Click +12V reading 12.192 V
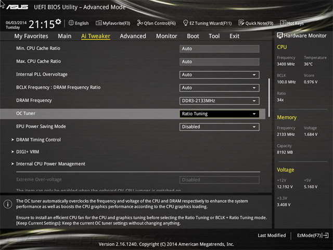 285,187
